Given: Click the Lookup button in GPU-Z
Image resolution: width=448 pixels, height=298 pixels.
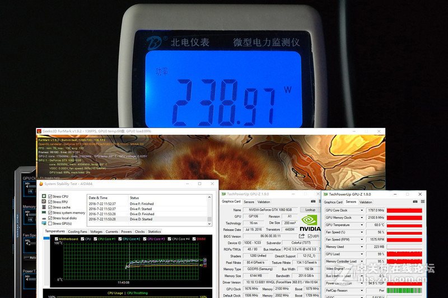Looking at the screenshot, I should (310, 210).
